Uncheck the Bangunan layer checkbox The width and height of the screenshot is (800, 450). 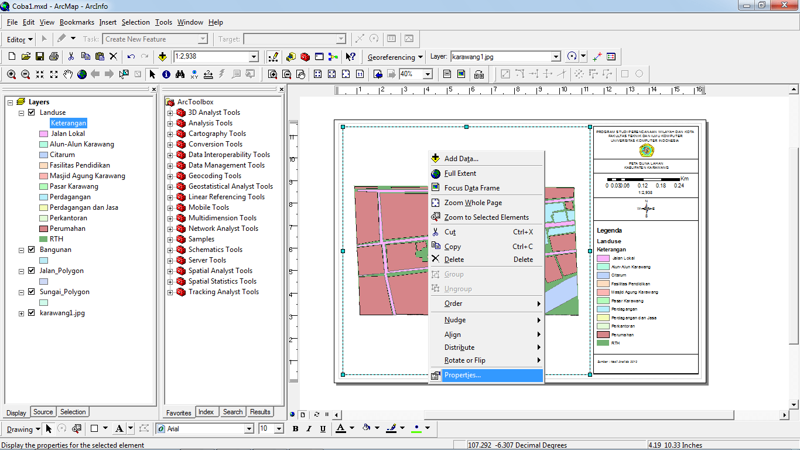32,250
